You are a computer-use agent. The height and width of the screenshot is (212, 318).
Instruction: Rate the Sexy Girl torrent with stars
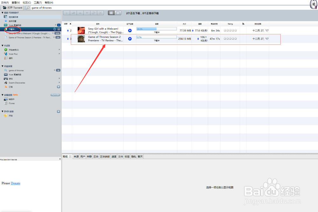pos(230,31)
